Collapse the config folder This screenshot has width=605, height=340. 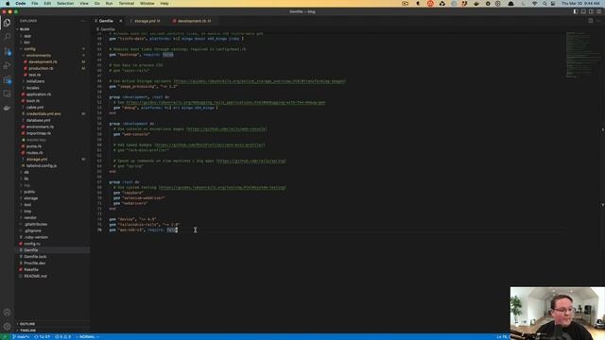[29, 49]
